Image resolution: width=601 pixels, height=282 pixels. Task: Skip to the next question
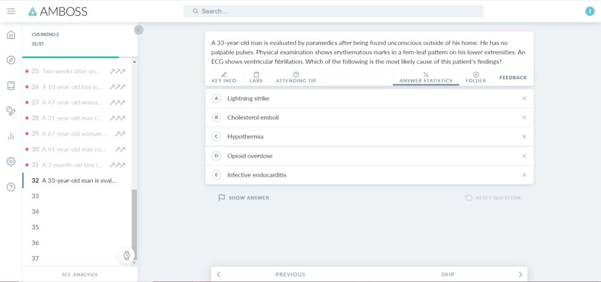point(448,274)
